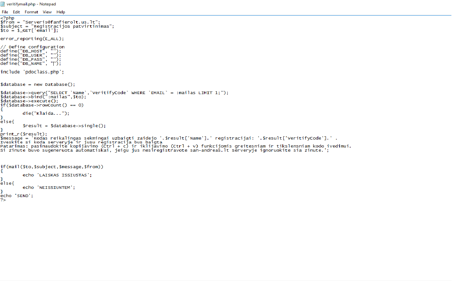This screenshot has height=281, width=452.
Task: Open the File menu
Action: click(x=5, y=12)
